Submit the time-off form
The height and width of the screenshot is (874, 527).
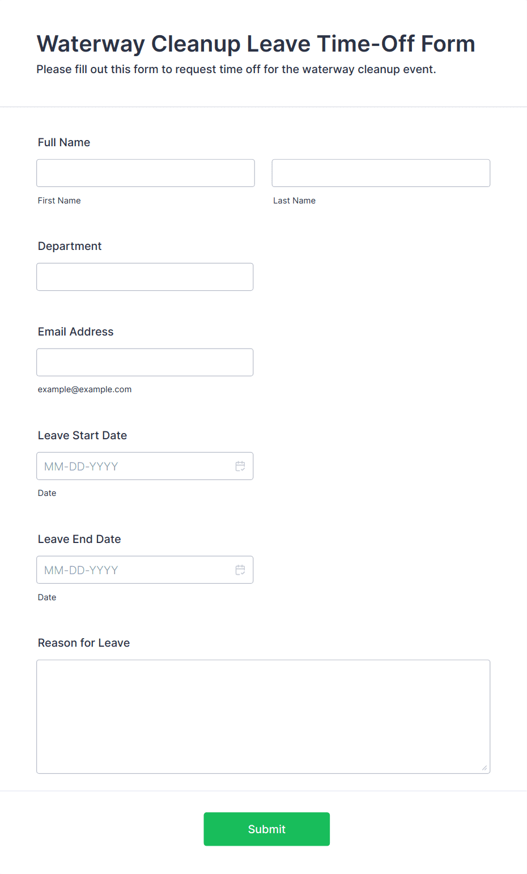click(267, 829)
